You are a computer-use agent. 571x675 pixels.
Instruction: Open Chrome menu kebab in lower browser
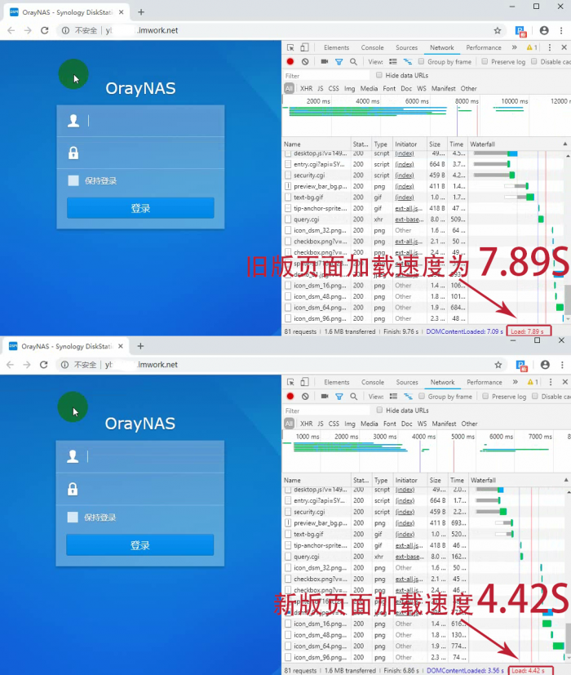[x=562, y=365]
